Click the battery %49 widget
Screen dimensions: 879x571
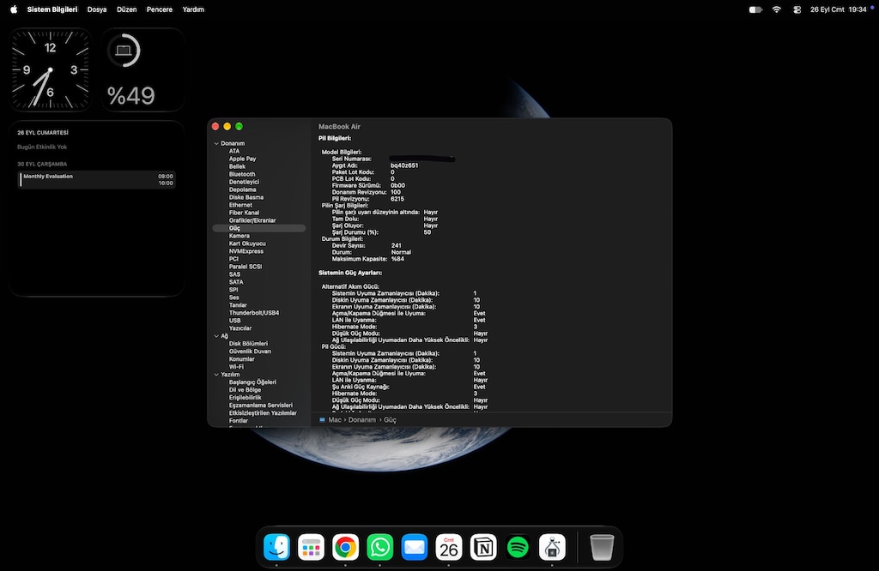[142, 70]
